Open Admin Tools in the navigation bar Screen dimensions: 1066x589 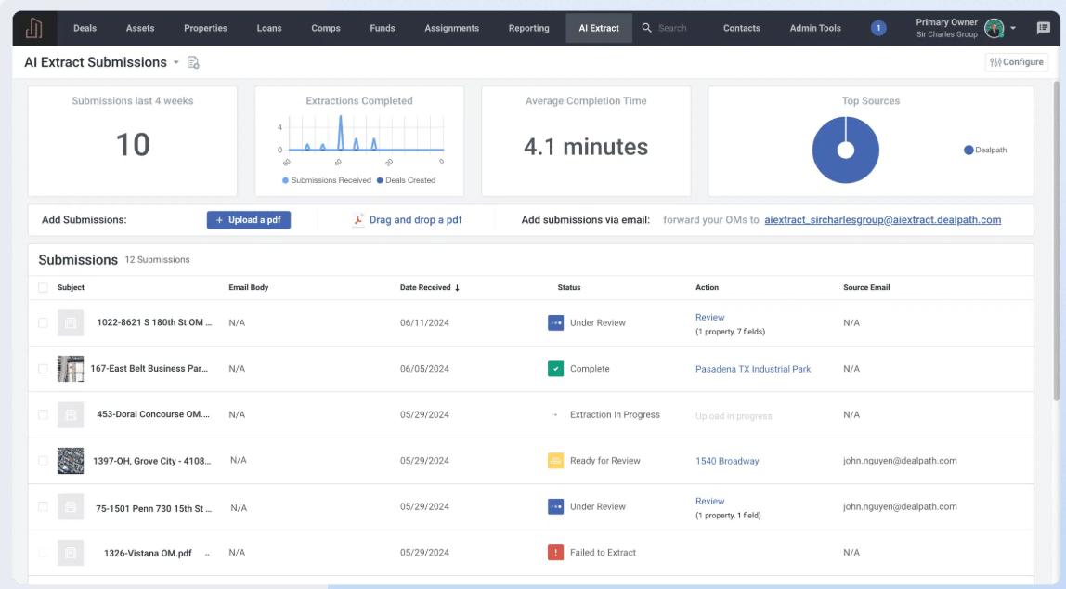coord(815,28)
